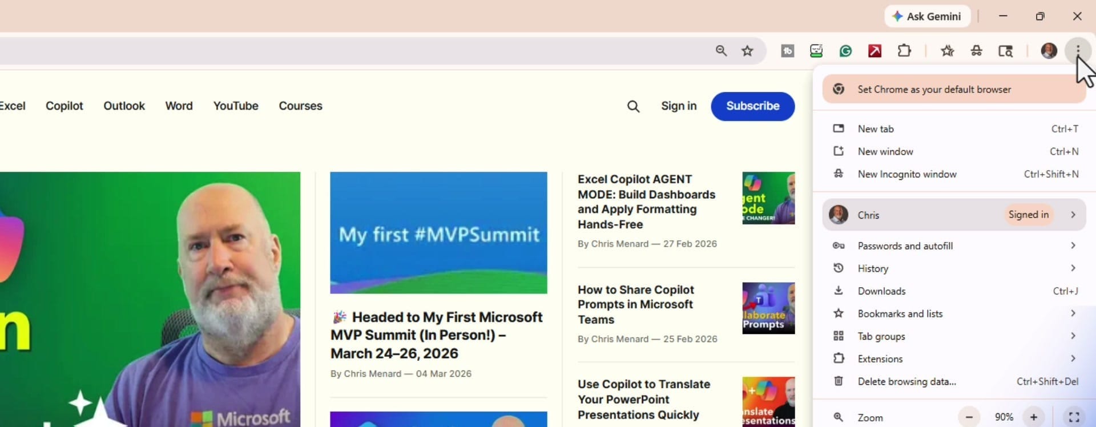The image size is (1096, 427).
Task: Choose New window from Chrome menu
Action: click(954, 151)
